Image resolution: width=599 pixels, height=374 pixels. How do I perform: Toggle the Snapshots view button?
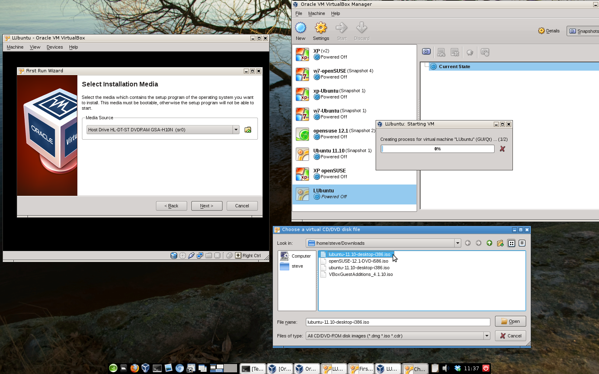point(583,31)
